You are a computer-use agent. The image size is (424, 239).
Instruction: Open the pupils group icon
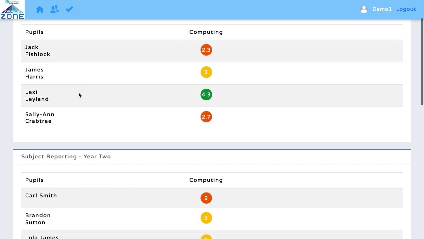[x=54, y=9]
